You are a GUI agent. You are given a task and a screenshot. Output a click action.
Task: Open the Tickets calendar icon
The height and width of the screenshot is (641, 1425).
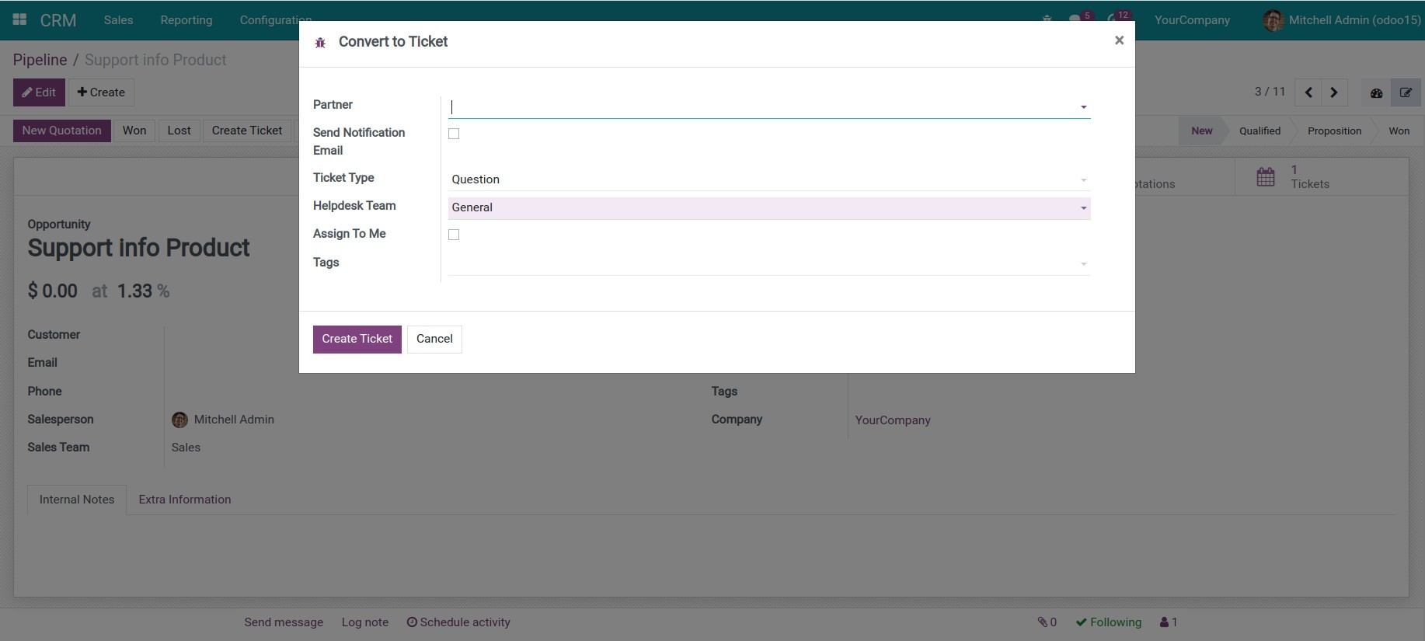click(x=1266, y=177)
